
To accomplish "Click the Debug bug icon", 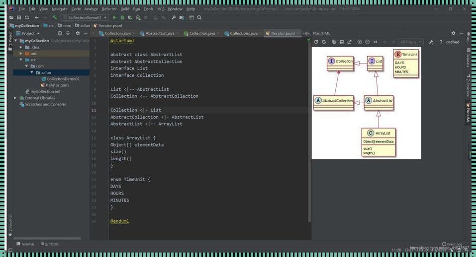I will tap(122, 17).
